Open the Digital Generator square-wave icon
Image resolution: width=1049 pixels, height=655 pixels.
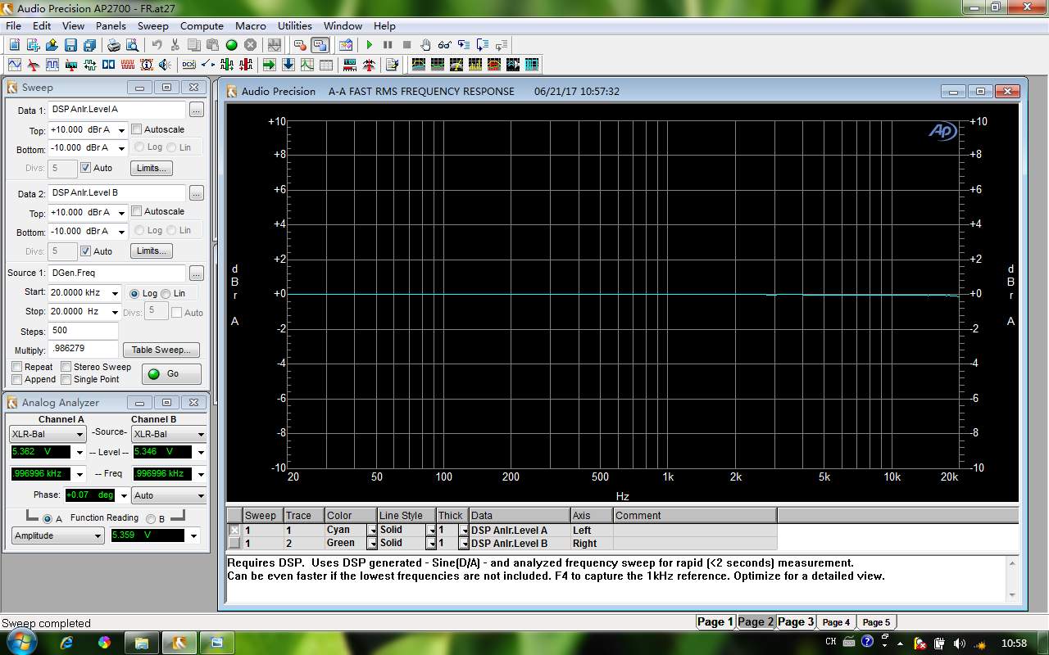pos(52,65)
